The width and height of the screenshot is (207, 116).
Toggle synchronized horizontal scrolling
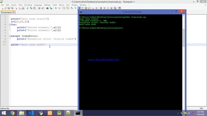pyautogui.click(x=67, y=8)
